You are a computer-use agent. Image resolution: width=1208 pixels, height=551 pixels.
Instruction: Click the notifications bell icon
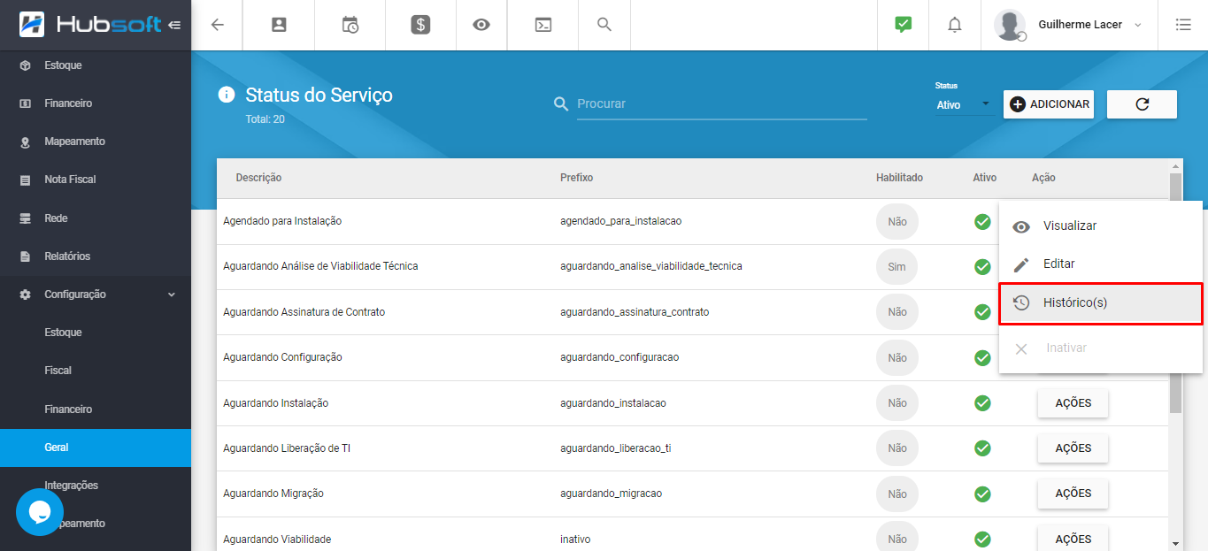(x=954, y=25)
